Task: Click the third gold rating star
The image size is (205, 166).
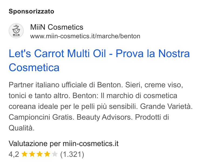Action: (x=39, y=154)
